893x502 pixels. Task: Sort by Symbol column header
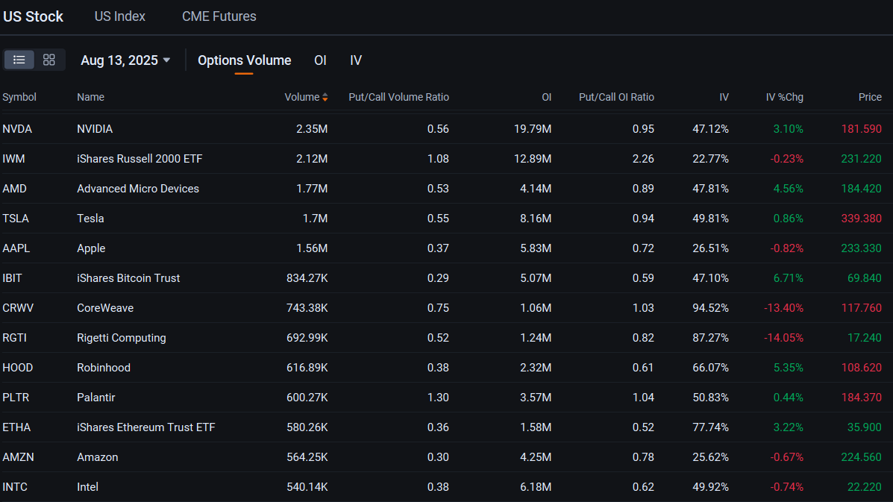tap(19, 97)
